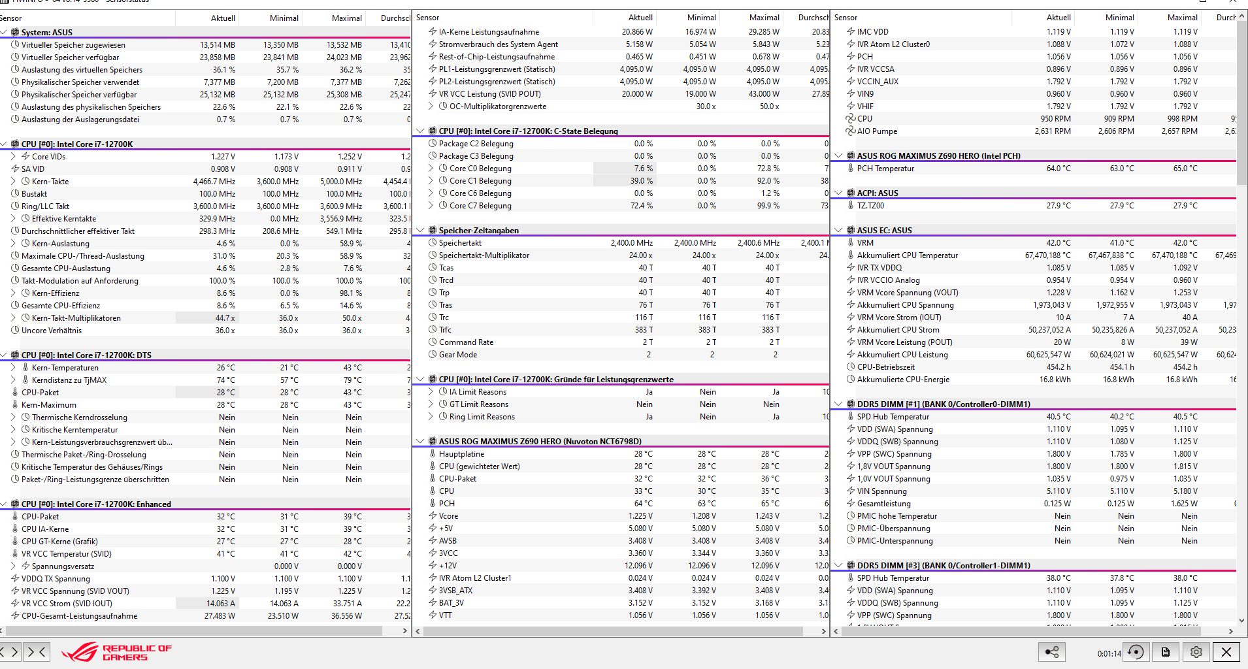The image size is (1248, 669).
Task: Click the fan icon beside AIO Pumpe
Action: pyautogui.click(x=851, y=131)
